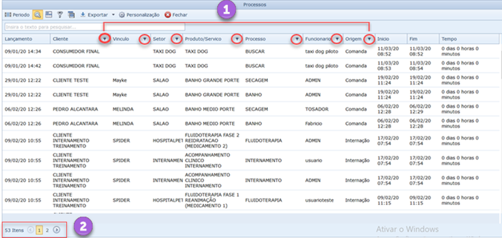This screenshot has width=502, height=238.
Task: Click the Fechar button
Action: (176, 14)
